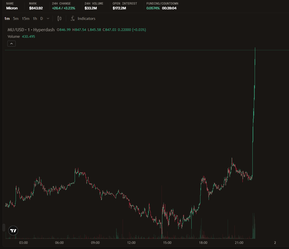Click the 09:00 time axis label

pos(95,243)
